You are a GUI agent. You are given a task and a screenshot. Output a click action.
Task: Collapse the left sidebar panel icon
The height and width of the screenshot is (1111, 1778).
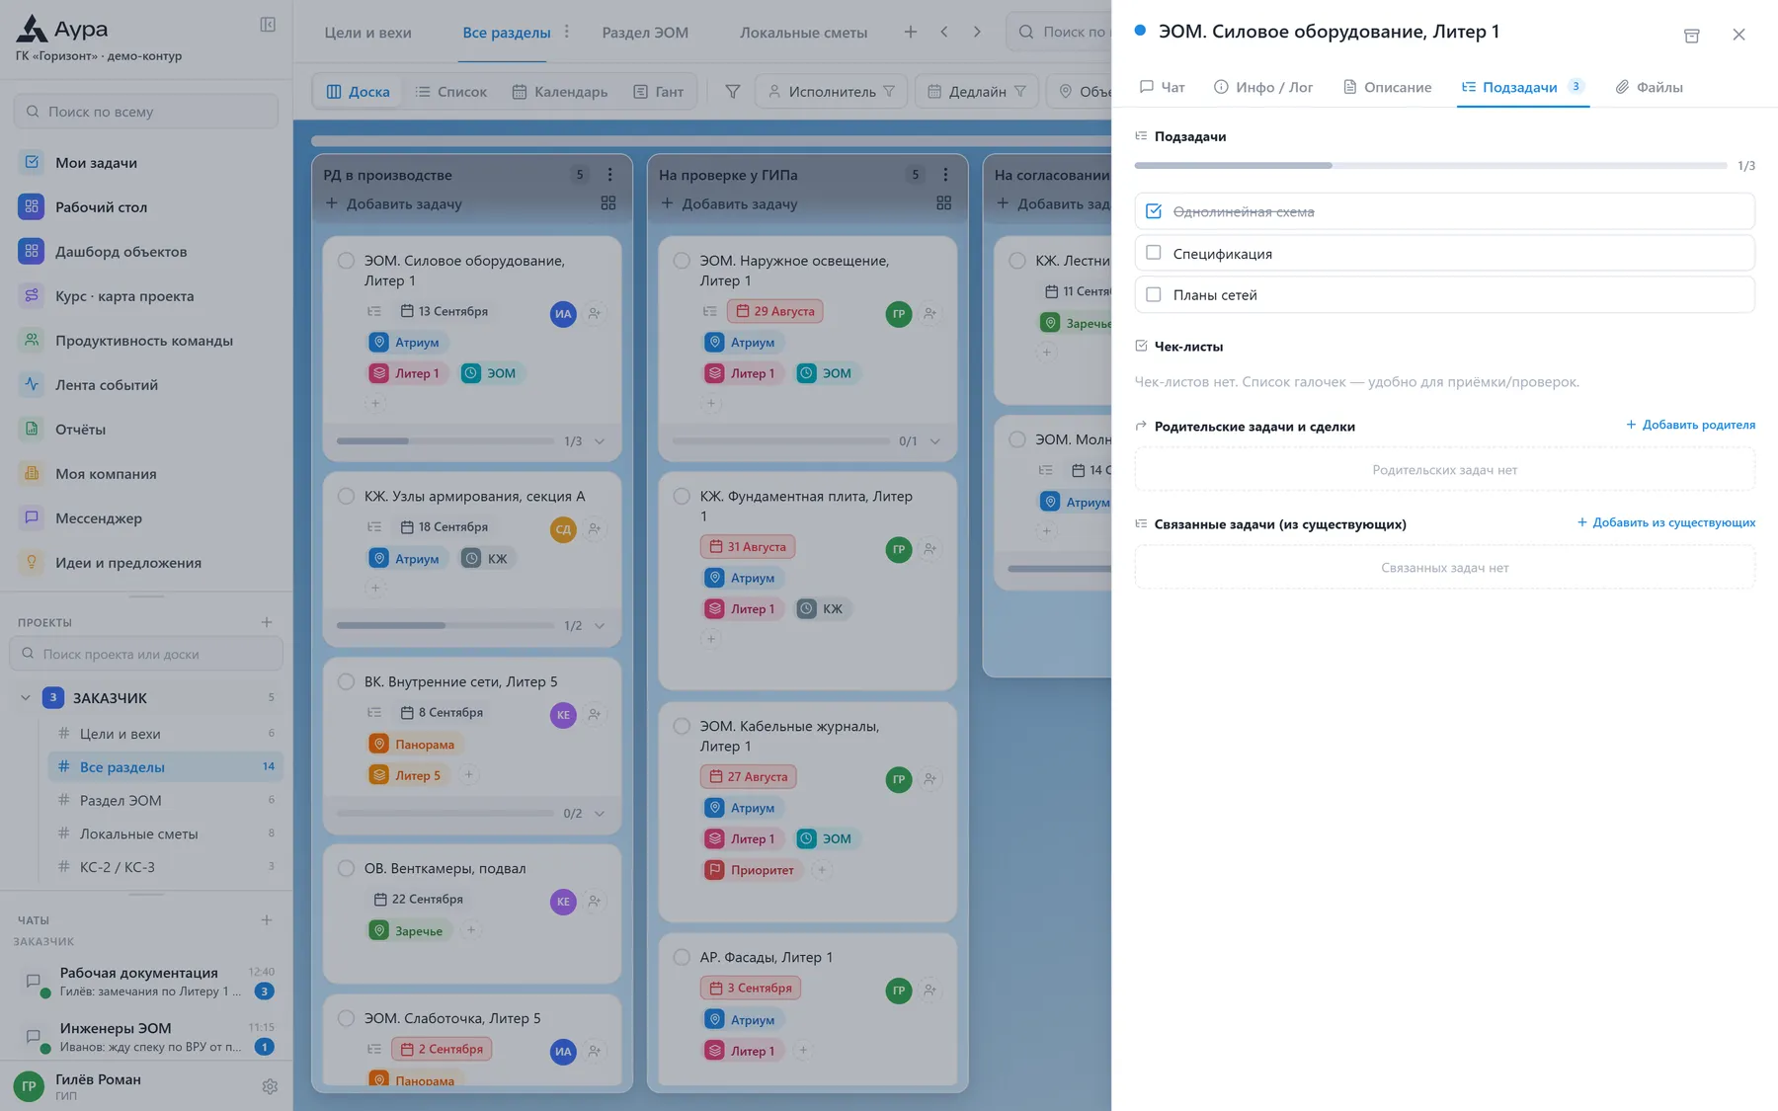[268, 25]
